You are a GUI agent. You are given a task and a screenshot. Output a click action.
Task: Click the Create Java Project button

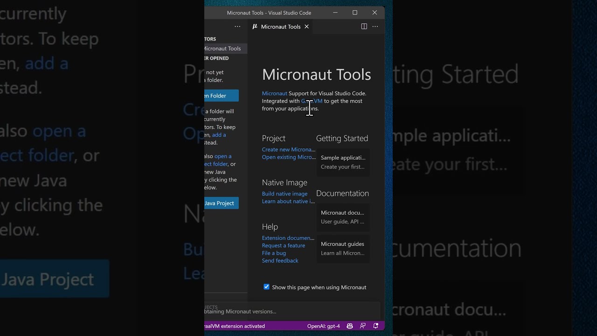[222, 203]
